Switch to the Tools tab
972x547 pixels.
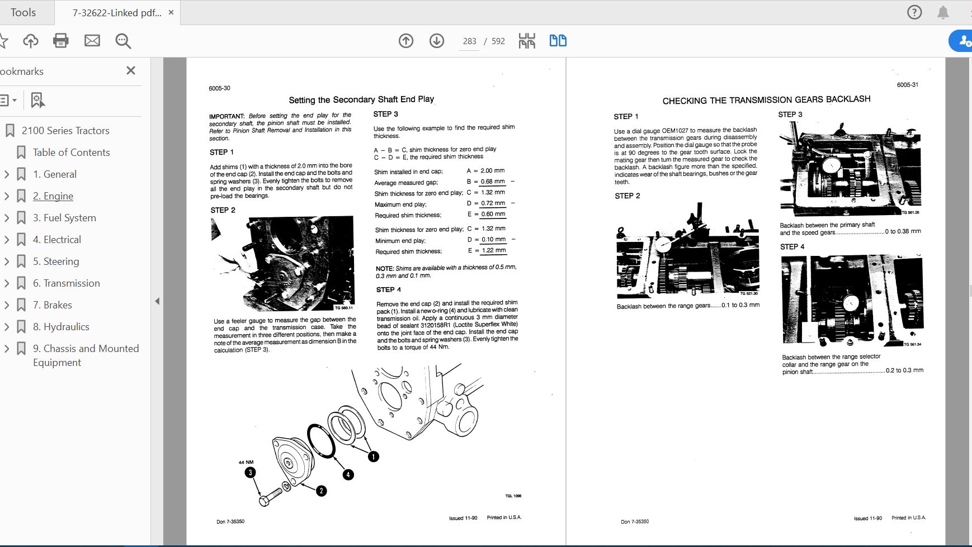25,12
